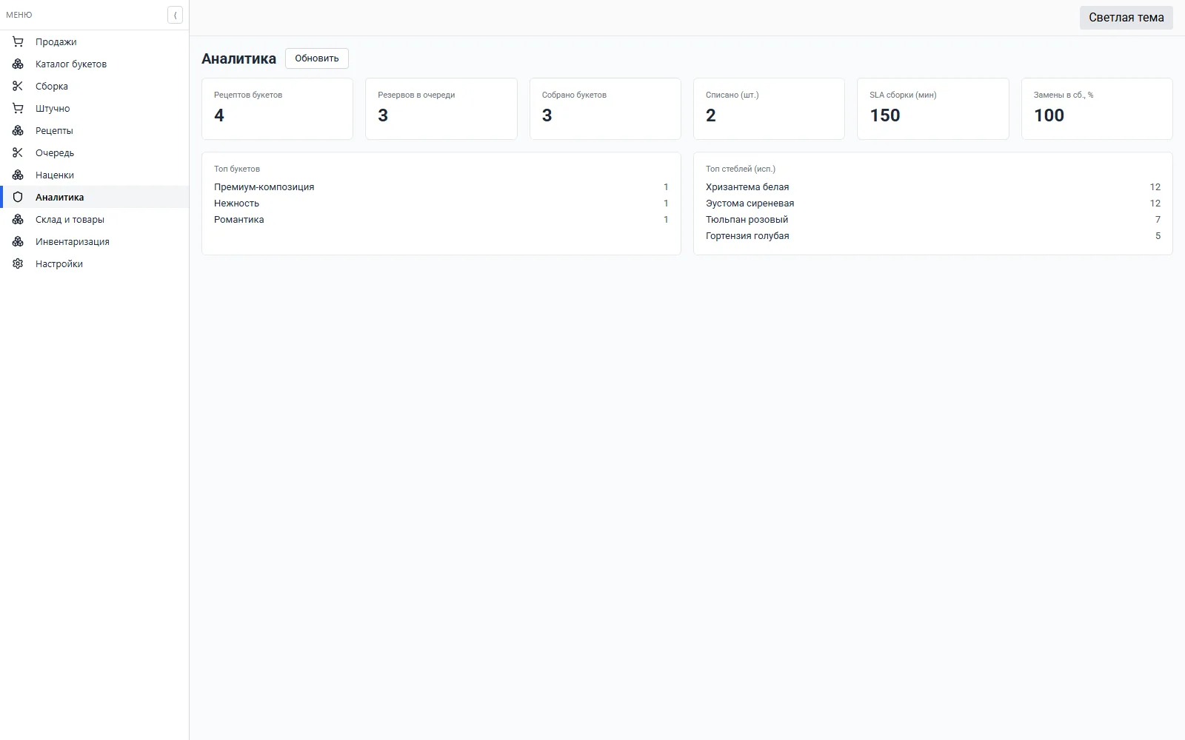
Task: Click the Нежность row in top bouquets
Action: tap(441, 203)
